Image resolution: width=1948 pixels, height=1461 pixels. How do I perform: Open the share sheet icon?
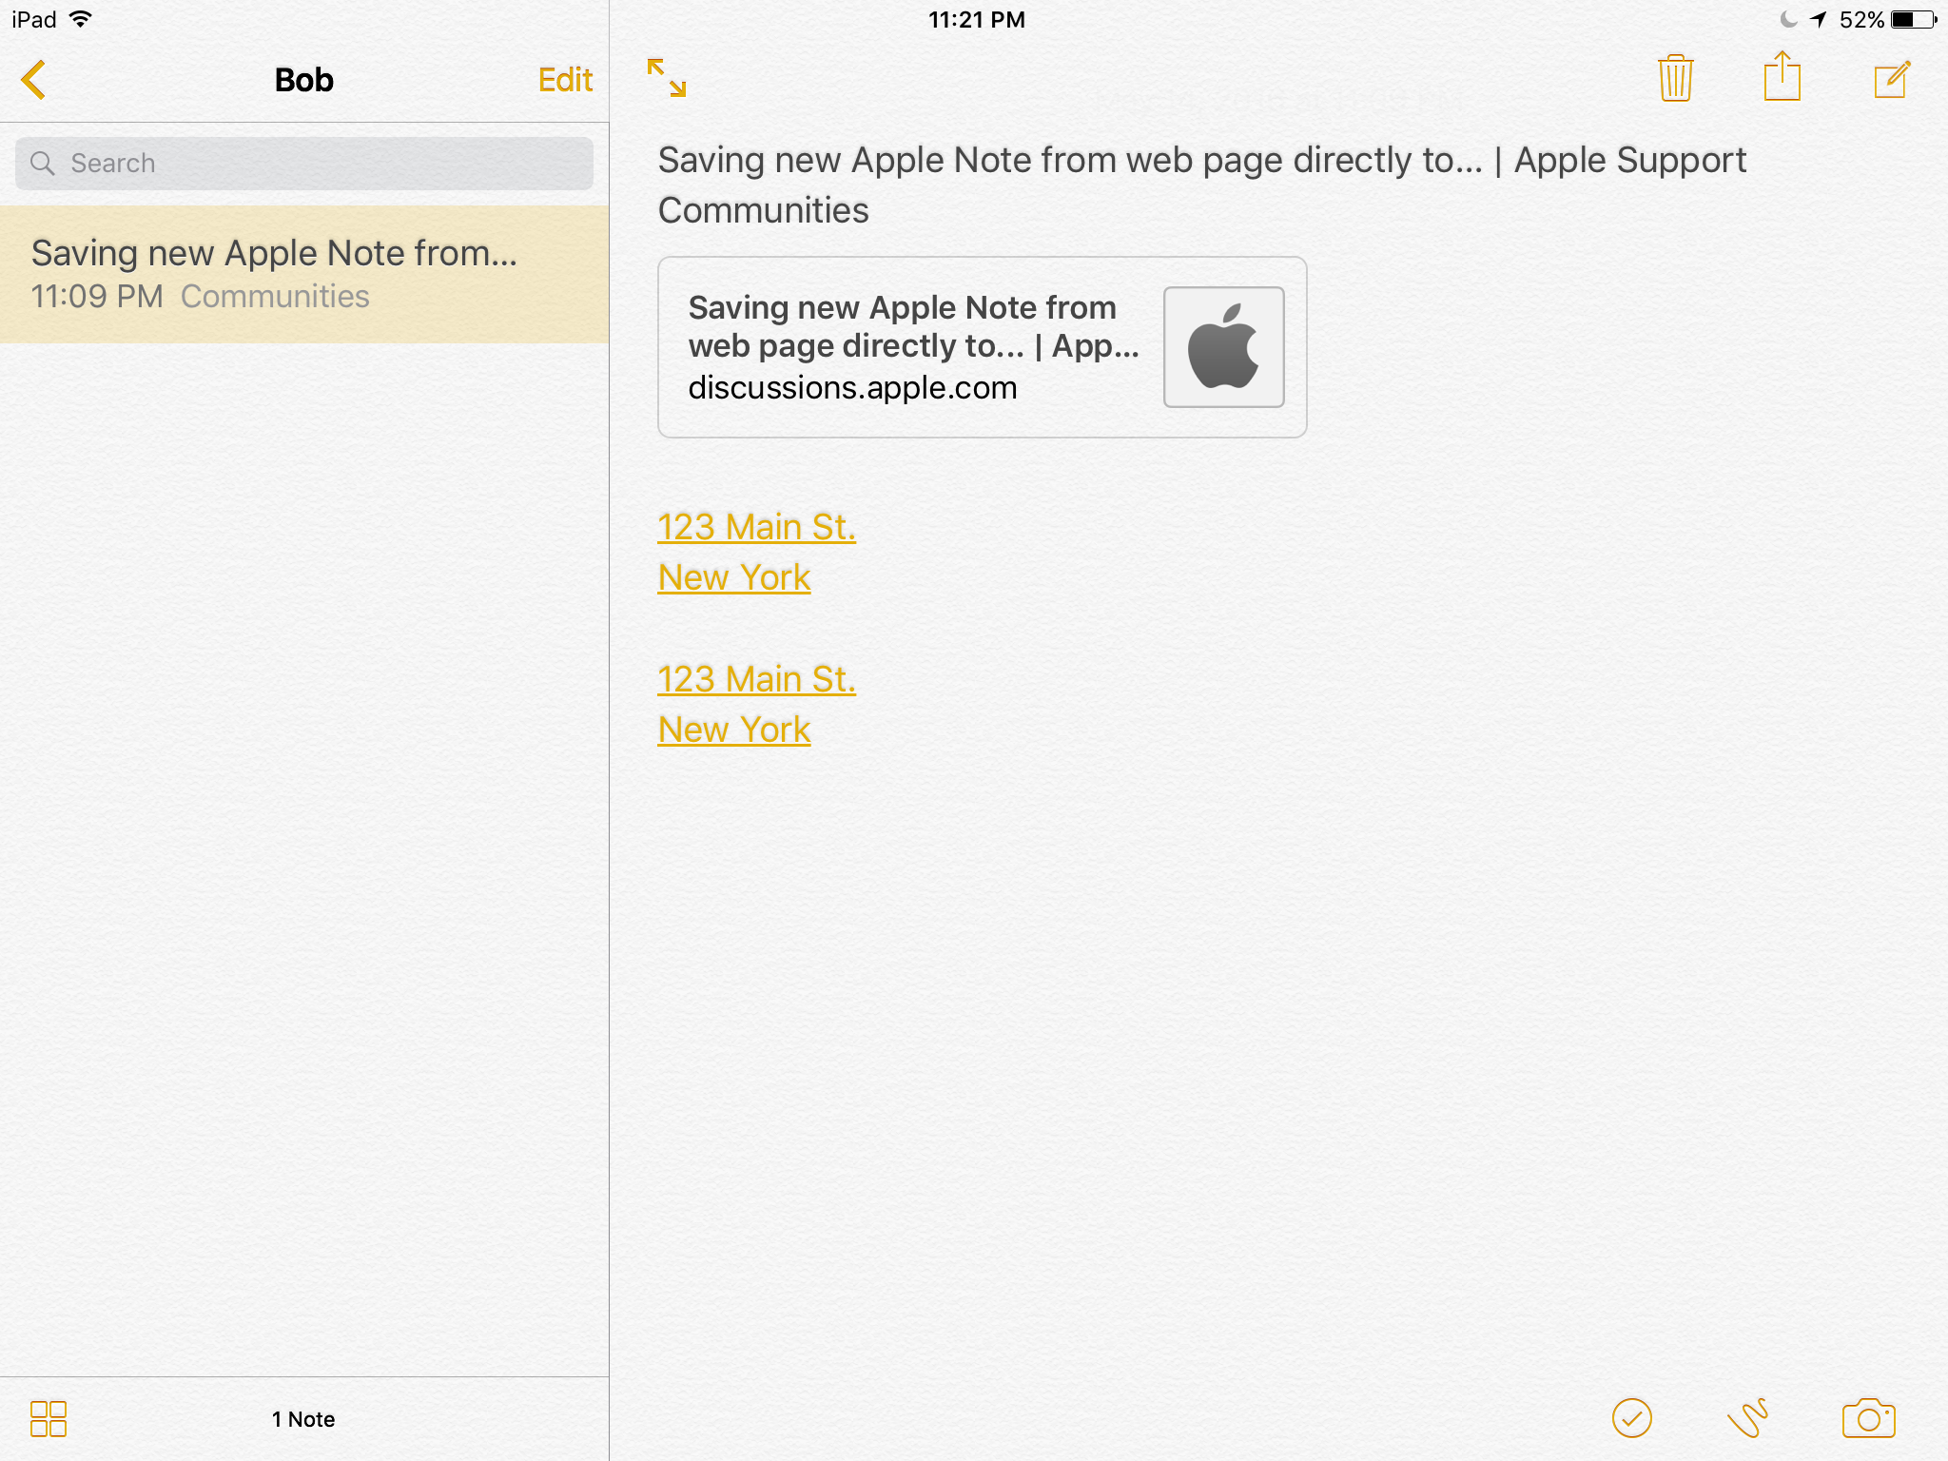1782,77
